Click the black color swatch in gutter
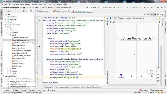Image resolution: width=167 pixels, height=94 pixels. [x=40, y=46]
